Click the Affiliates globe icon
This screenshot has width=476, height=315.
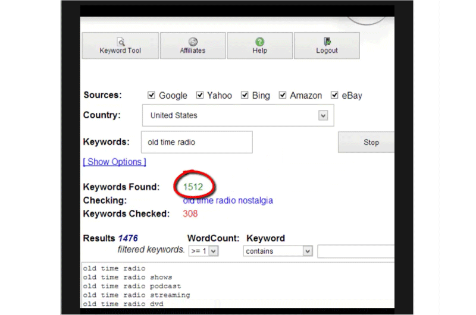point(193,42)
